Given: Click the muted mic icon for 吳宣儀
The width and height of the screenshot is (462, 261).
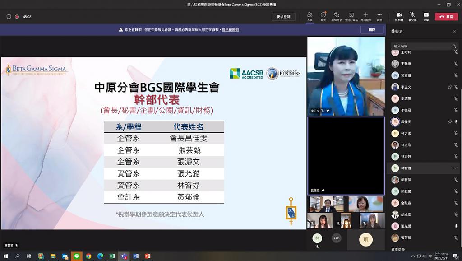Looking at the screenshot, I should click(x=456, y=75).
